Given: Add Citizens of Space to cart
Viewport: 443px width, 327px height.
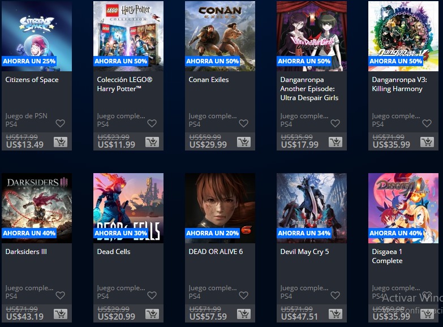Looking at the screenshot, I should 61,142.
